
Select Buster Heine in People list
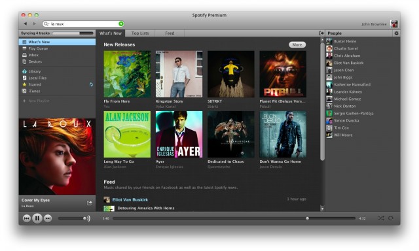click(345, 41)
